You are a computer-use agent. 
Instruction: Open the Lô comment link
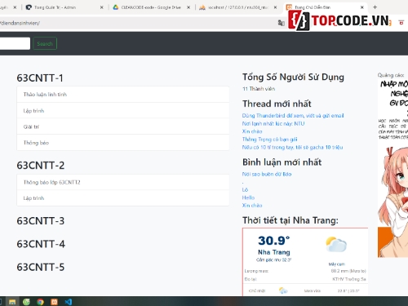tap(245, 189)
